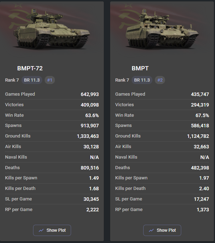Click the #2 ranking badge
Viewport: 215px width, 243px height.
[160, 80]
